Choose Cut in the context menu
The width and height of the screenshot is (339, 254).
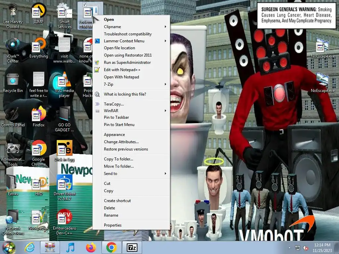point(131,183)
